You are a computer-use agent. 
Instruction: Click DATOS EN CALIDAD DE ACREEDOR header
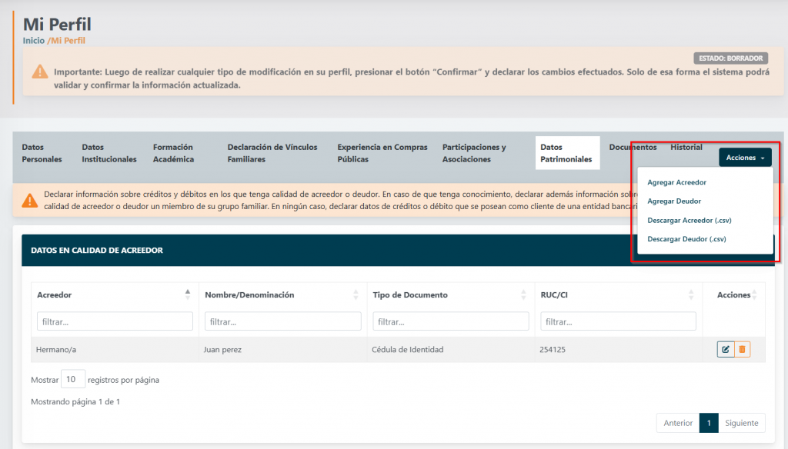pyautogui.click(x=97, y=250)
